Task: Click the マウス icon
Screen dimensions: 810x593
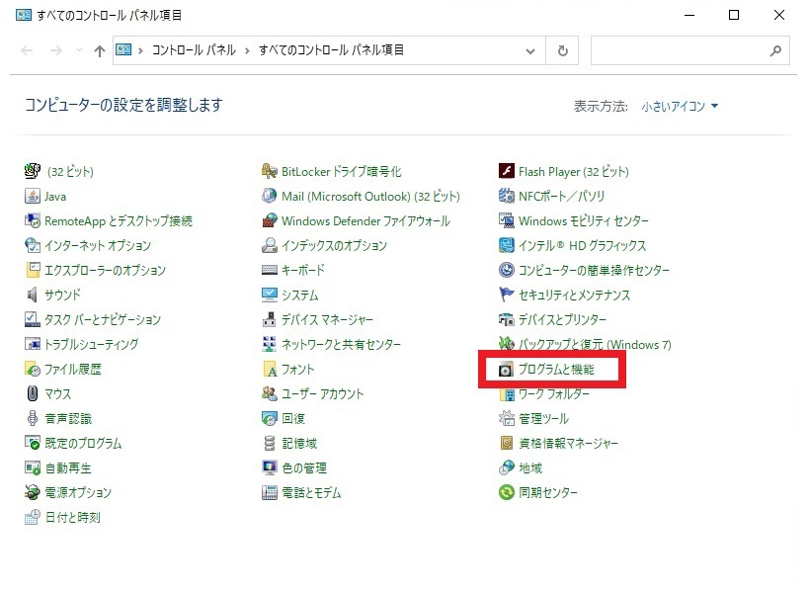Action: coord(33,394)
